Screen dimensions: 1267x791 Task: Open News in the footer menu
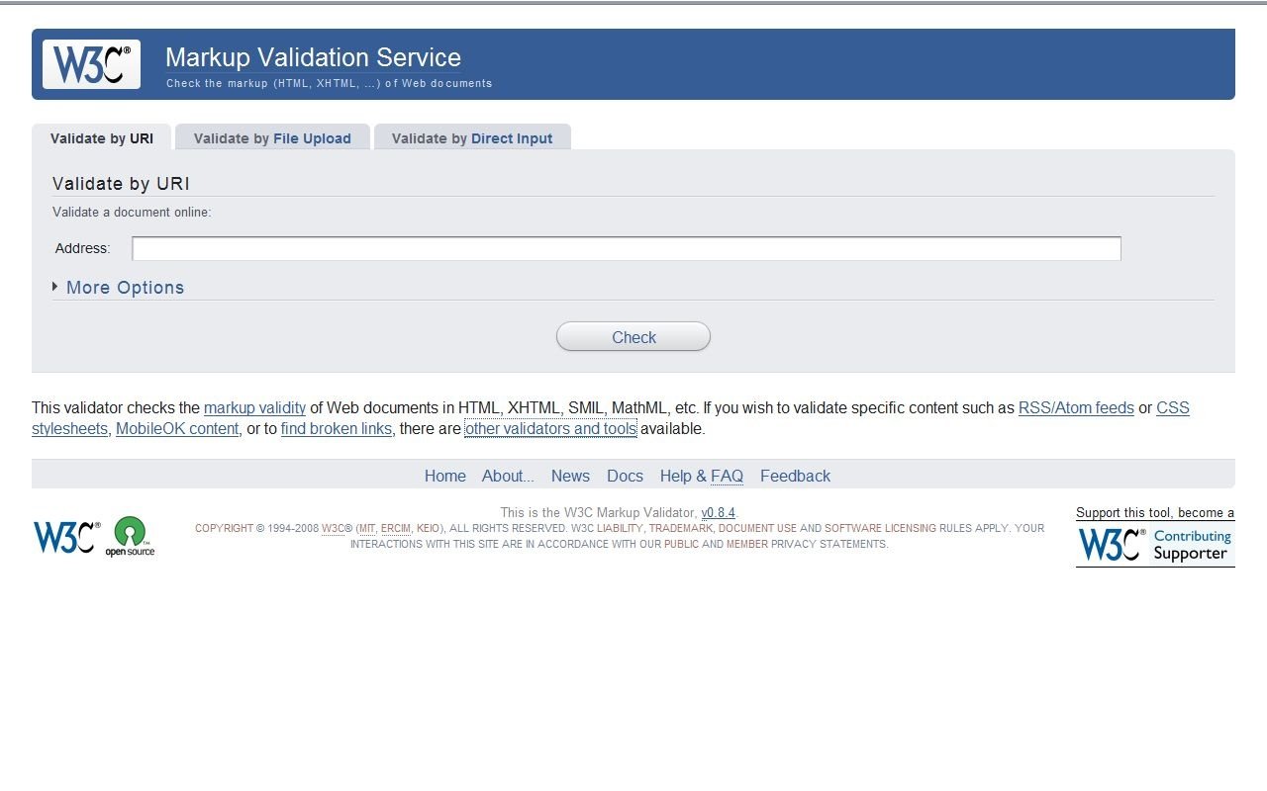click(570, 476)
